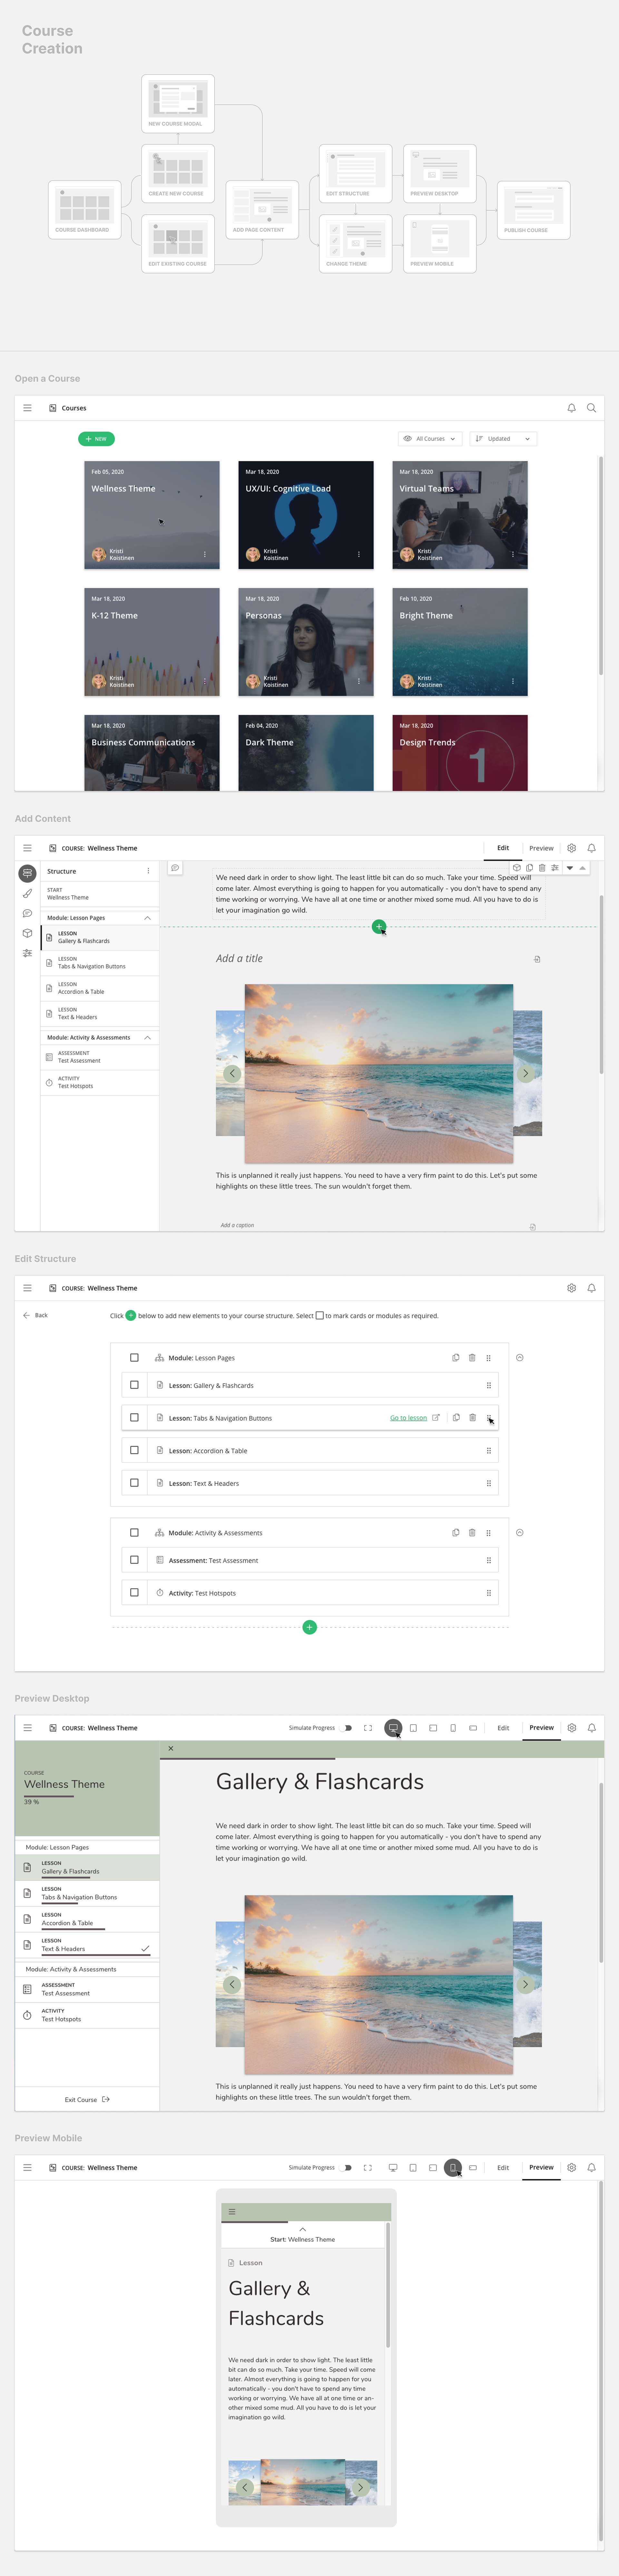Open Updated sort dropdown
This screenshot has width=619, height=2576.
(503, 439)
